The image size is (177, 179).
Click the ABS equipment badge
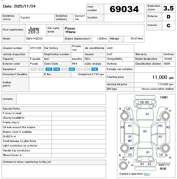click(x=72, y=69)
